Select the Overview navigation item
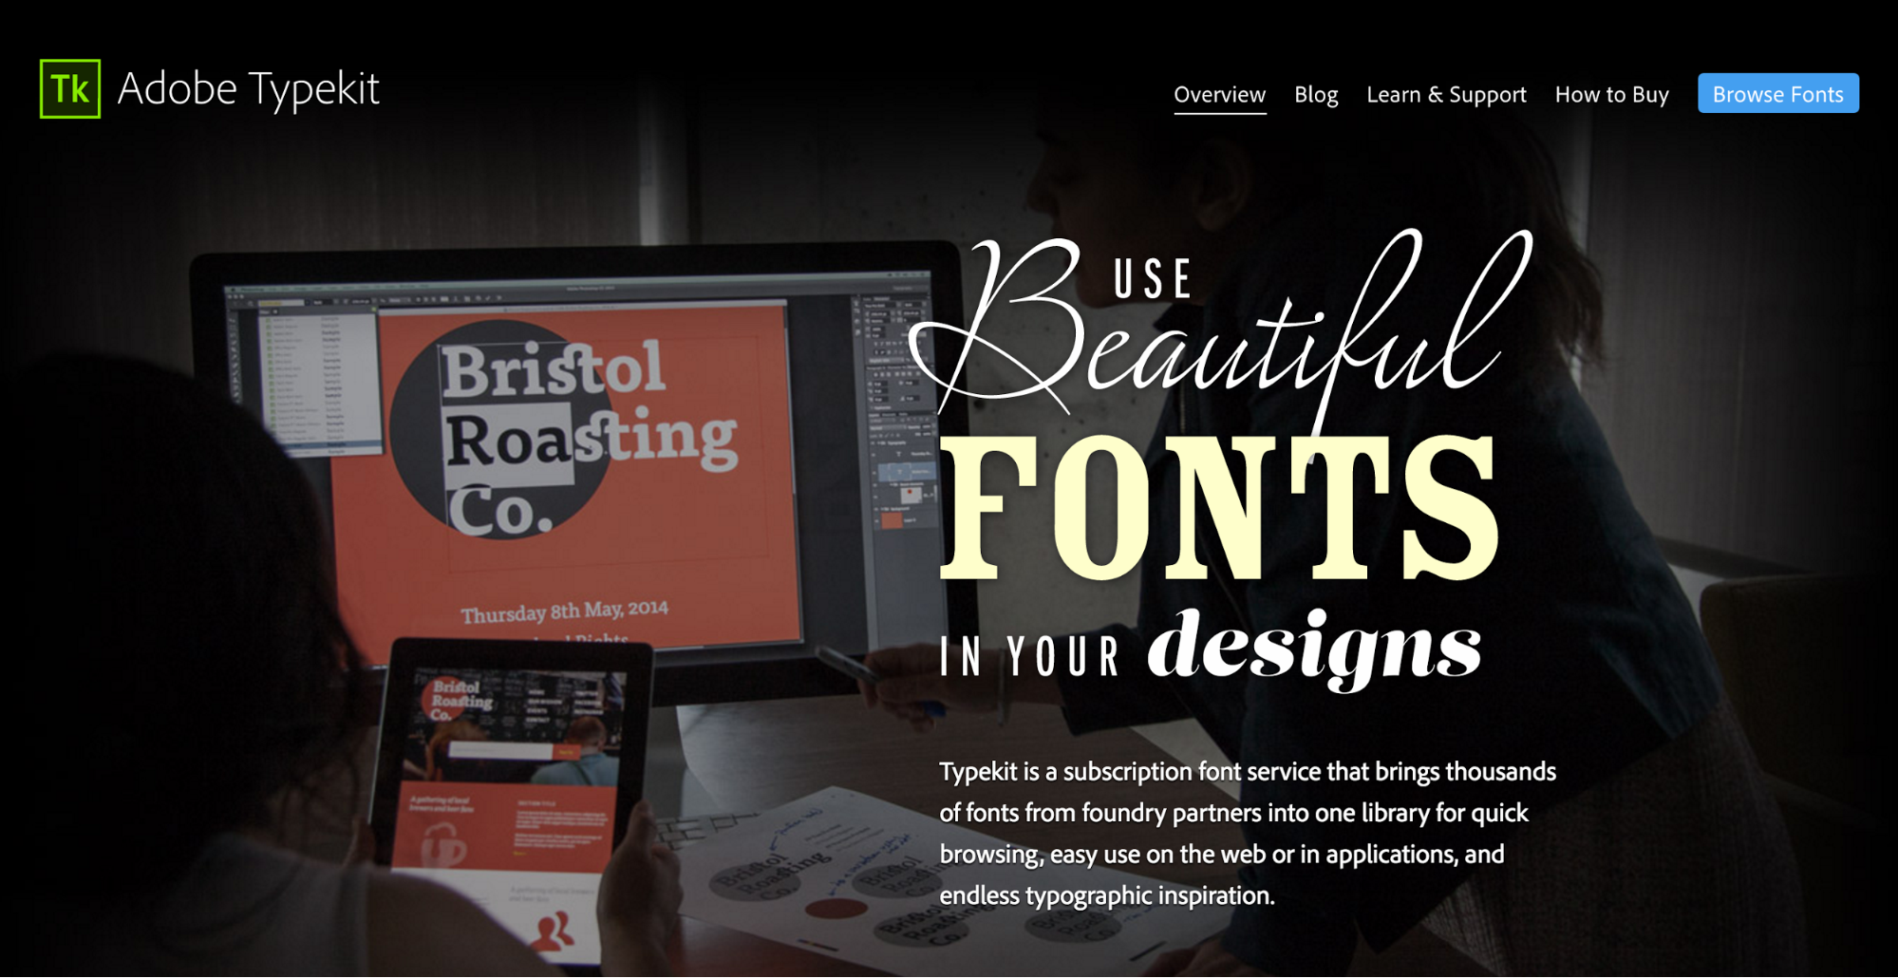This screenshot has height=978, width=1898. [1219, 94]
